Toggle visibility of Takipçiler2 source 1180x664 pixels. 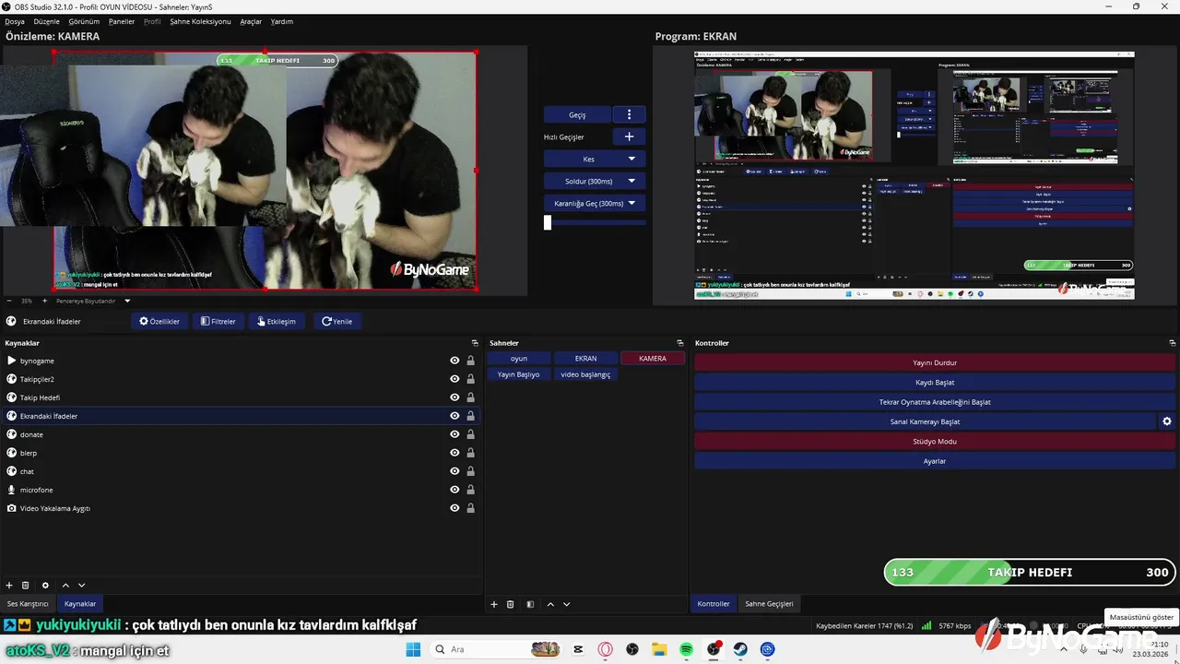454,379
